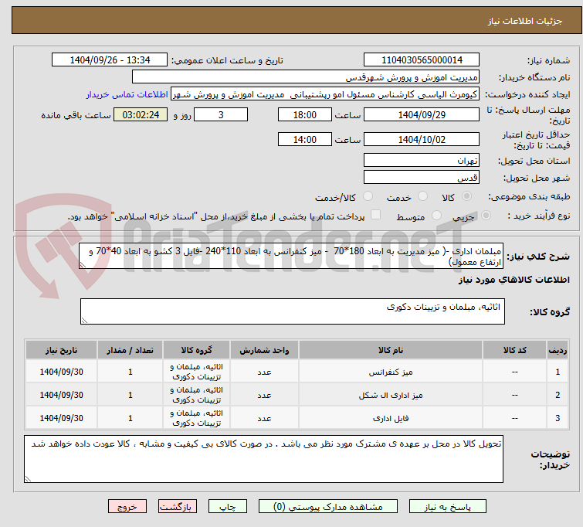Click the need date in the 'میز کنفرانس' row

point(61,372)
